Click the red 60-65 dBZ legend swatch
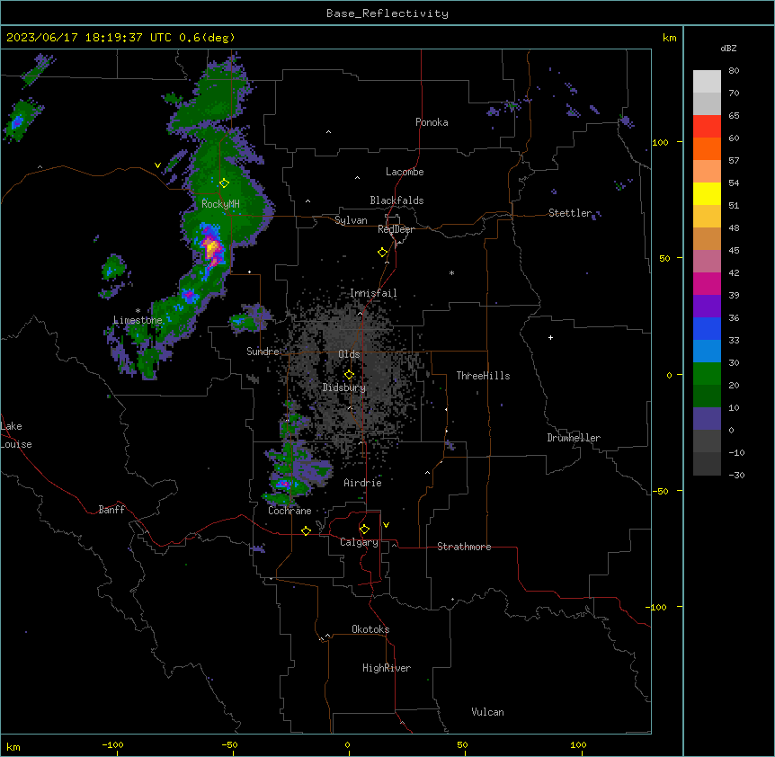Image resolution: width=775 pixels, height=757 pixels. [707, 127]
